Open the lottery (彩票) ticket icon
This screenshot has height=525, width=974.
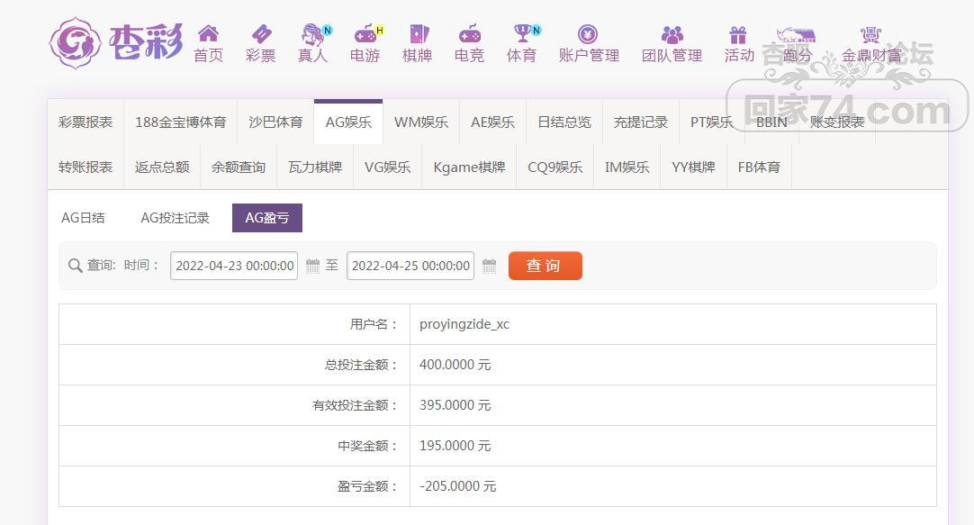point(261,34)
